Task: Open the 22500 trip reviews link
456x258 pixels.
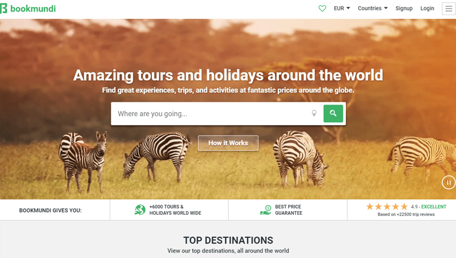Action: [x=406, y=214]
